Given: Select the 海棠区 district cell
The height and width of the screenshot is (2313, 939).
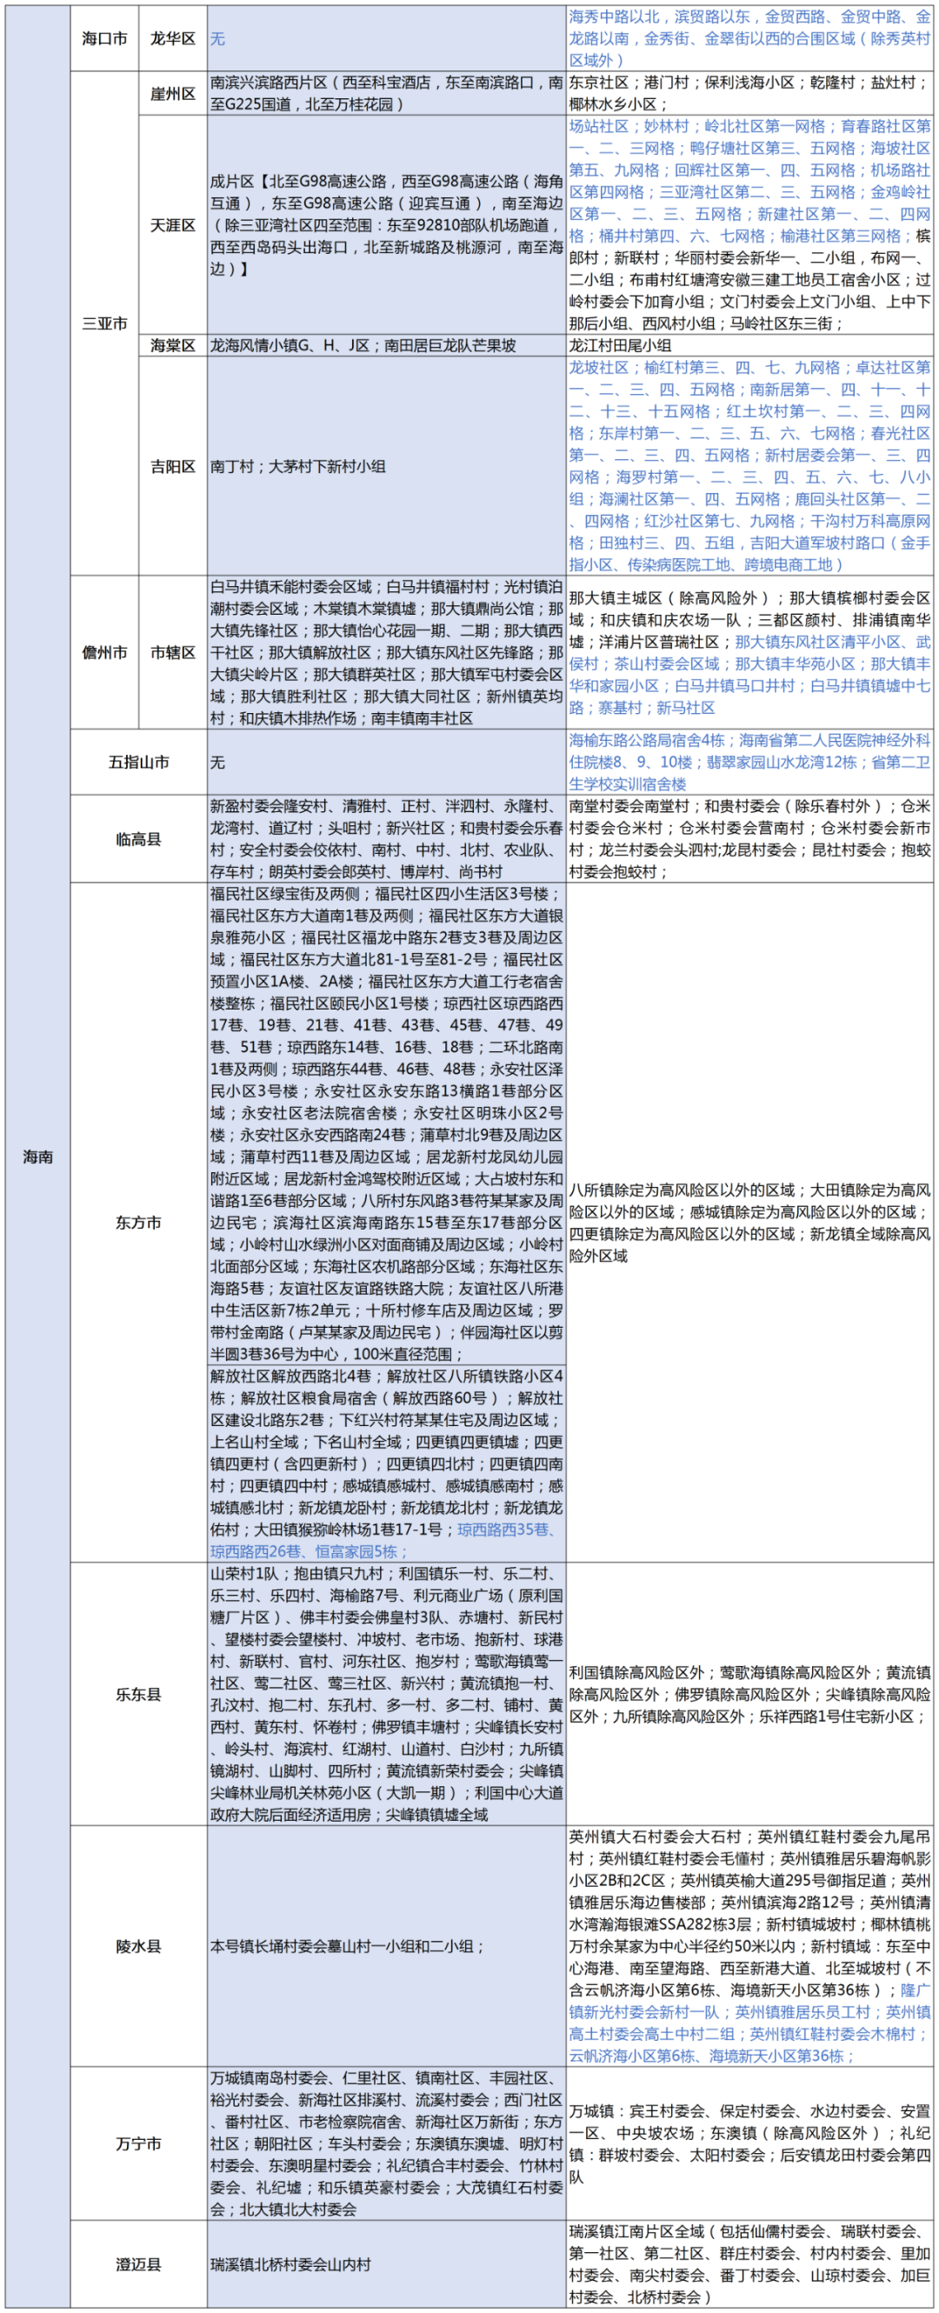Looking at the screenshot, I should tap(173, 346).
